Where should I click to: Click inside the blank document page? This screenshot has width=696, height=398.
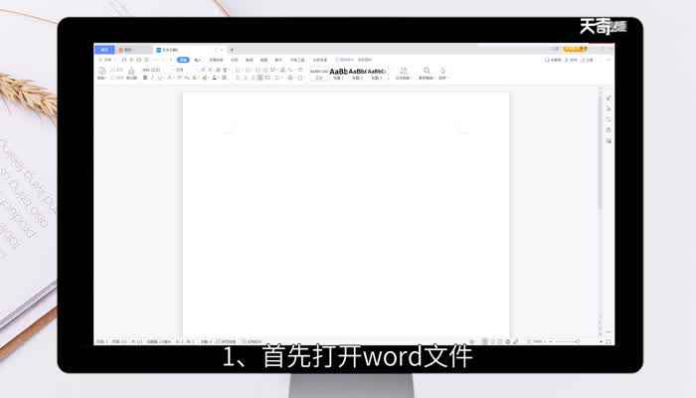(345, 219)
